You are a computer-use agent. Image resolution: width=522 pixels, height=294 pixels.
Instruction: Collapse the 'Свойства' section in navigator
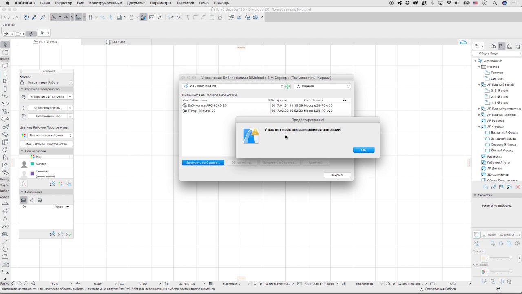pos(475,195)
